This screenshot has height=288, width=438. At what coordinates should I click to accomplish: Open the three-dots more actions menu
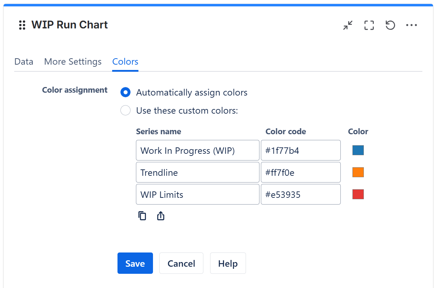click(411, 25)
